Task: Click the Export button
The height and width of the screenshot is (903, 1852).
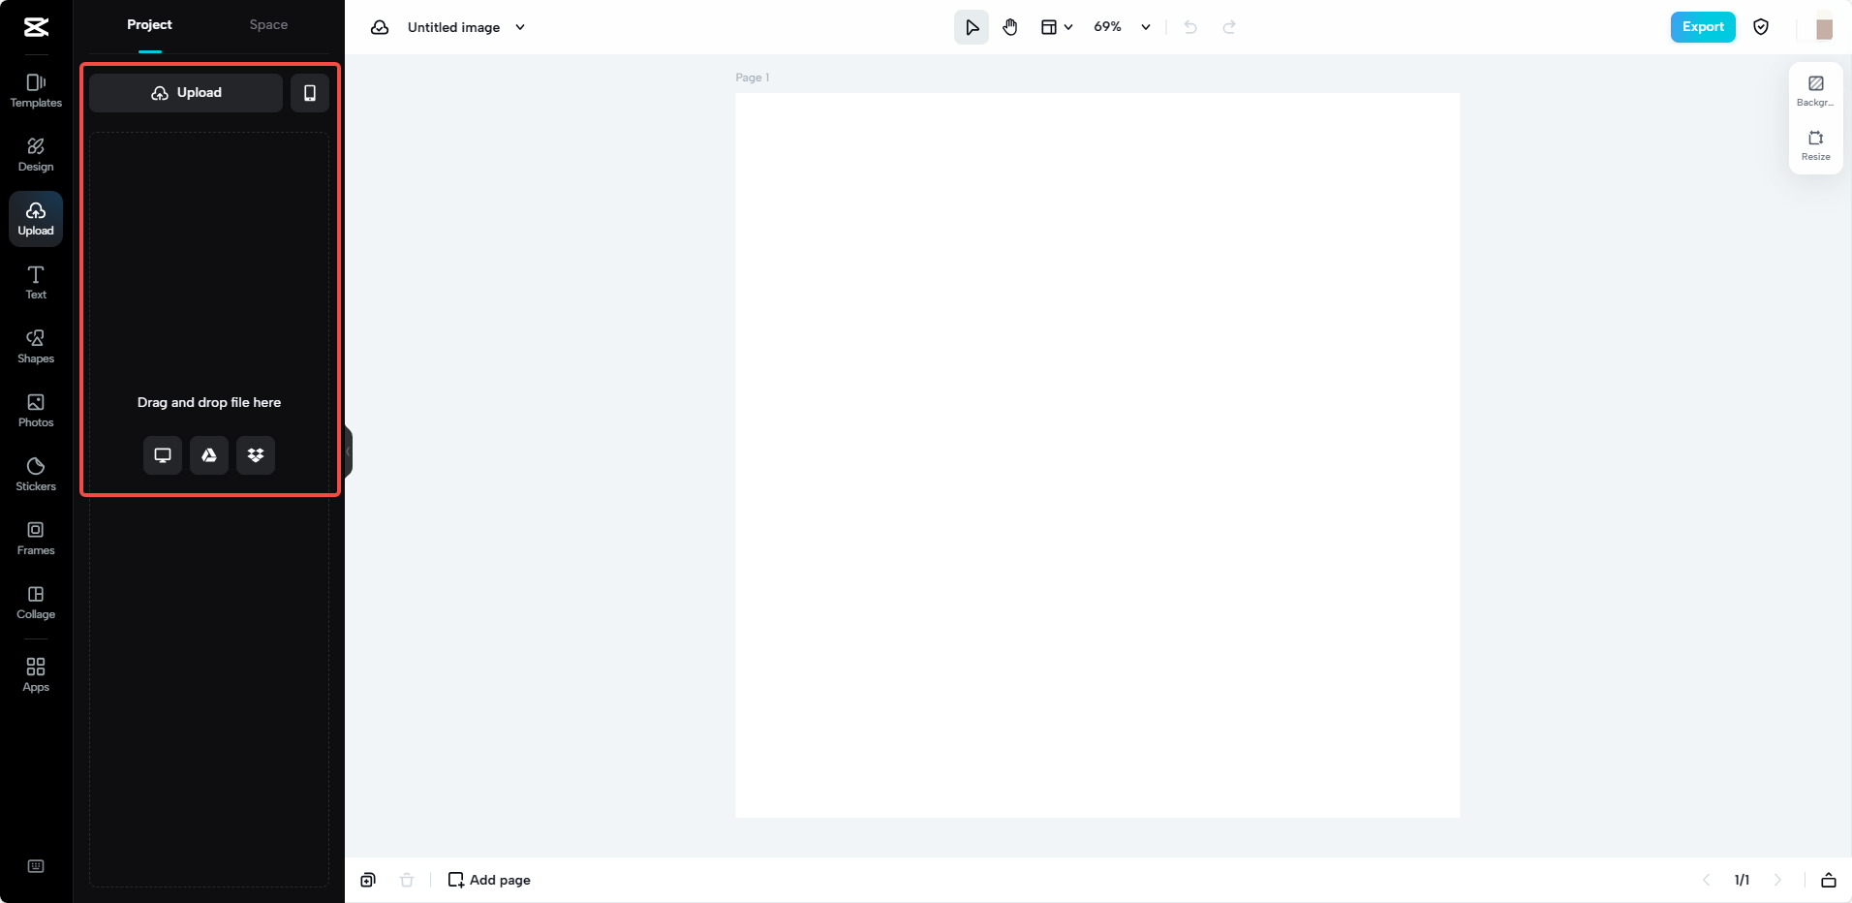Action: [1701, 27]
